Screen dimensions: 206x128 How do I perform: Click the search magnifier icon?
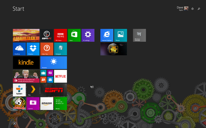point(199,9)
